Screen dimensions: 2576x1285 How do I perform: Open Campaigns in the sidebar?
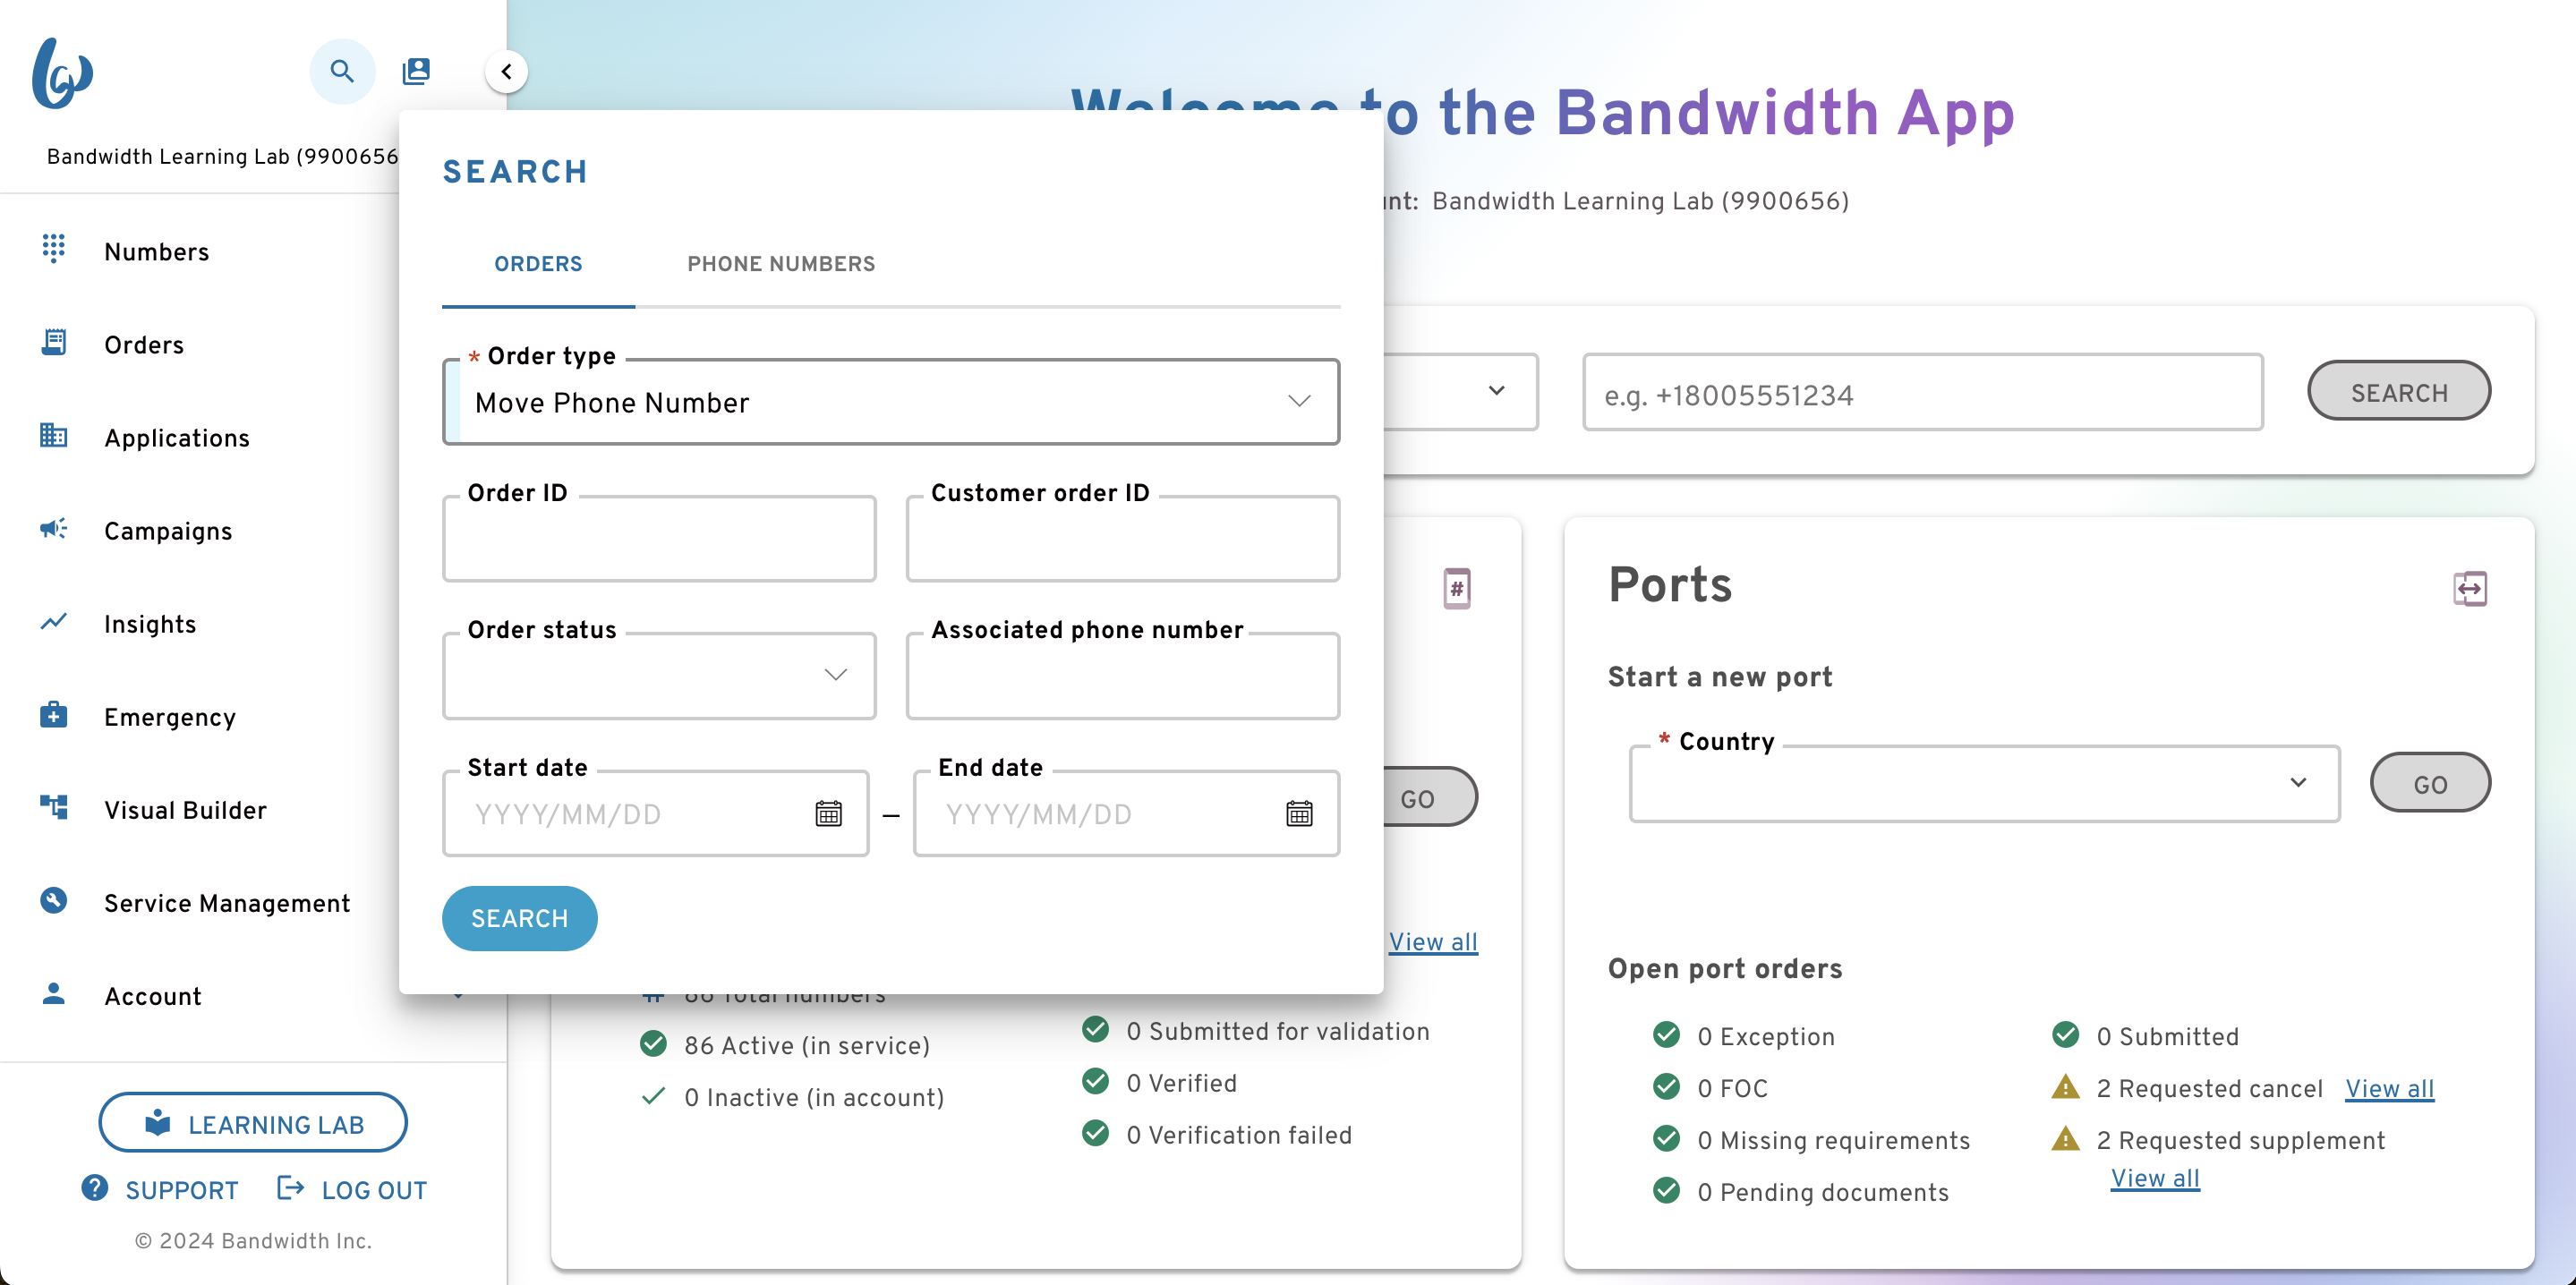pos(168,530)
